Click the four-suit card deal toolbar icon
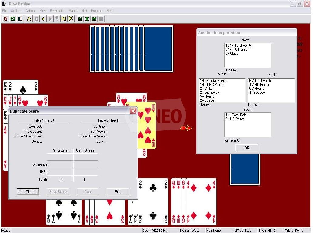This screenshot has width=313, height=233. click(12, 19)
